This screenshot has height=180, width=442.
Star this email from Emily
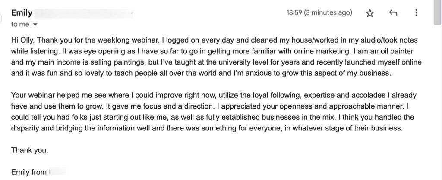point(369,13)
